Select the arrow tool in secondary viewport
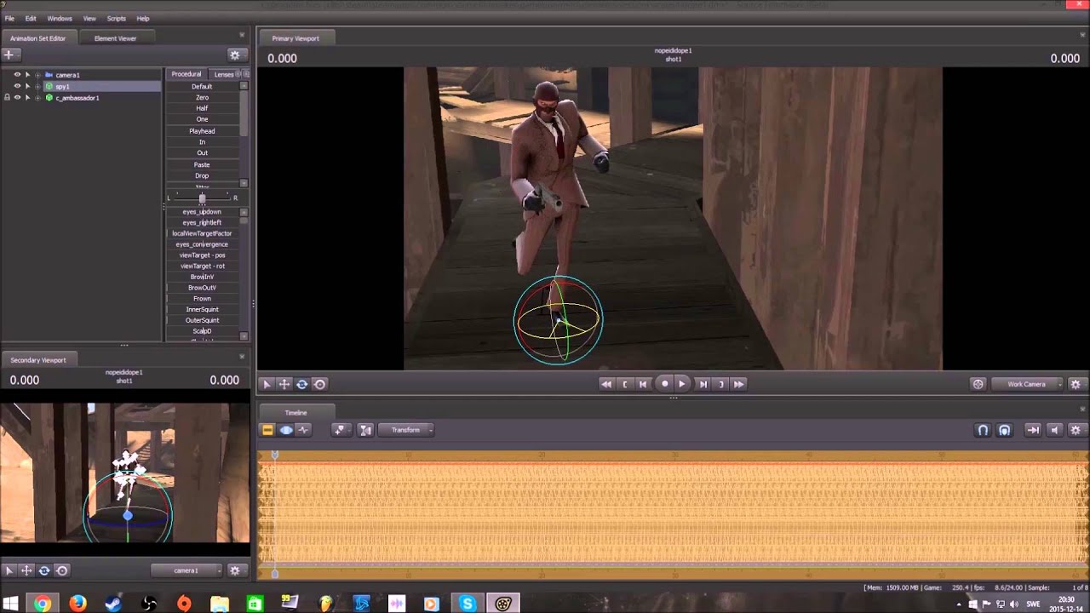 click(9, 570)
